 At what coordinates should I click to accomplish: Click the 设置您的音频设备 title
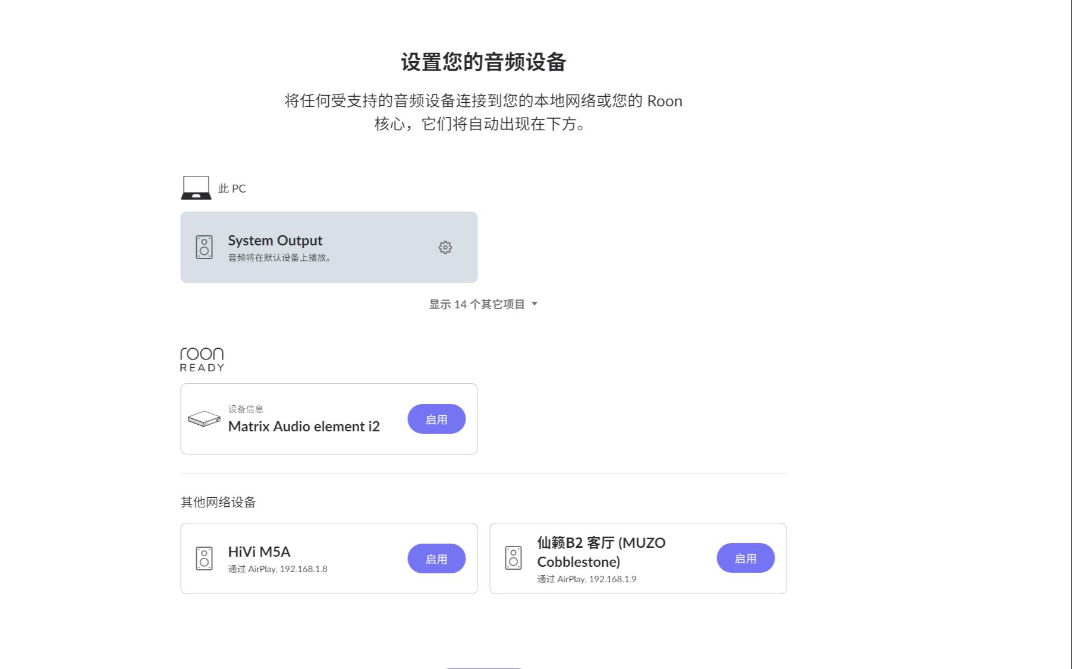tap(483, 62)
